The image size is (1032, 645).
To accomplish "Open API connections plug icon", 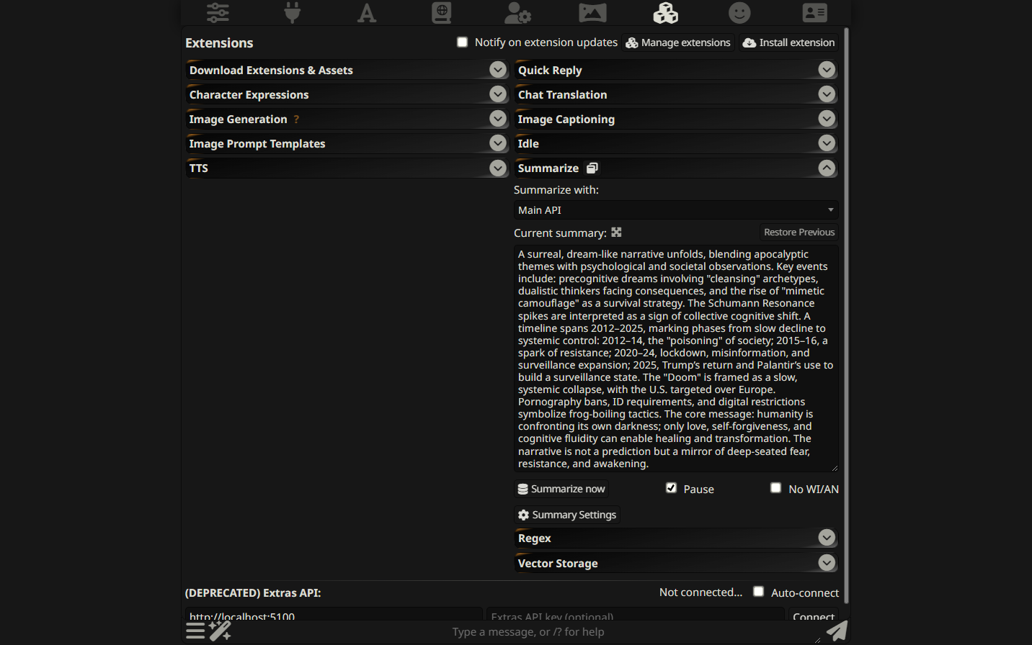I will pyautogui.click(x=292, y=12).
